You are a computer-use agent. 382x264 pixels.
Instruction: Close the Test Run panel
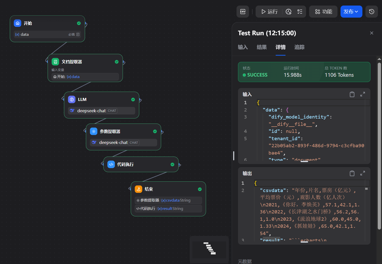(x=372, y=33)
